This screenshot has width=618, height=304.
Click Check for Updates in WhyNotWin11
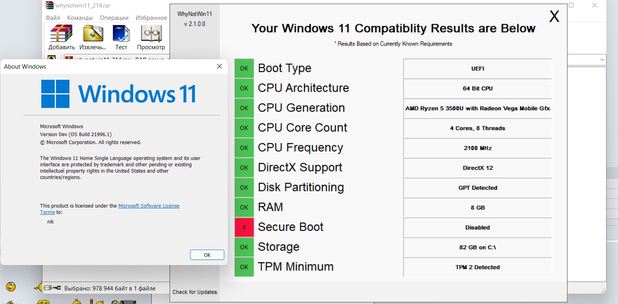pyautogui.click(x=195, y=292)
